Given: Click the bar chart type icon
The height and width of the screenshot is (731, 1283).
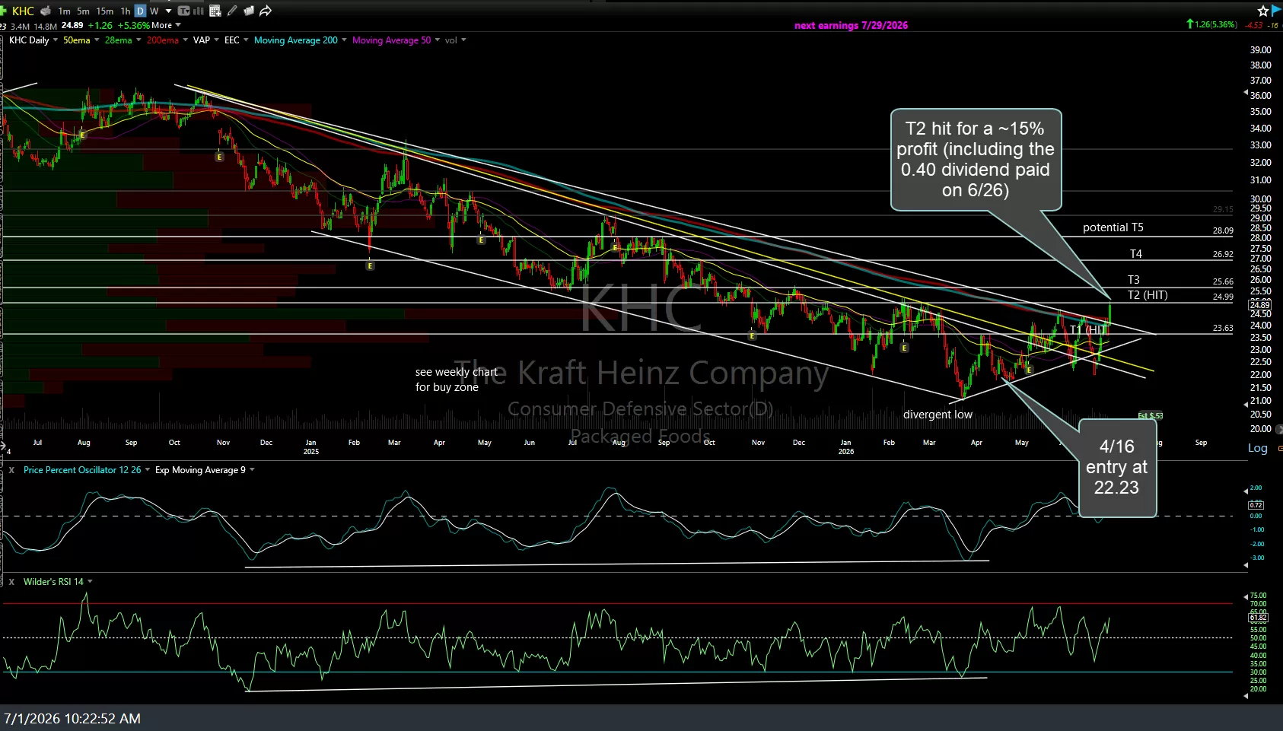Looking at the screenshot, I should (x=199, y=11).
